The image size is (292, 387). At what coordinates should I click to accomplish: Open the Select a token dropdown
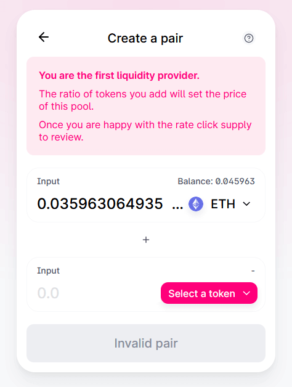click(209, 293)
